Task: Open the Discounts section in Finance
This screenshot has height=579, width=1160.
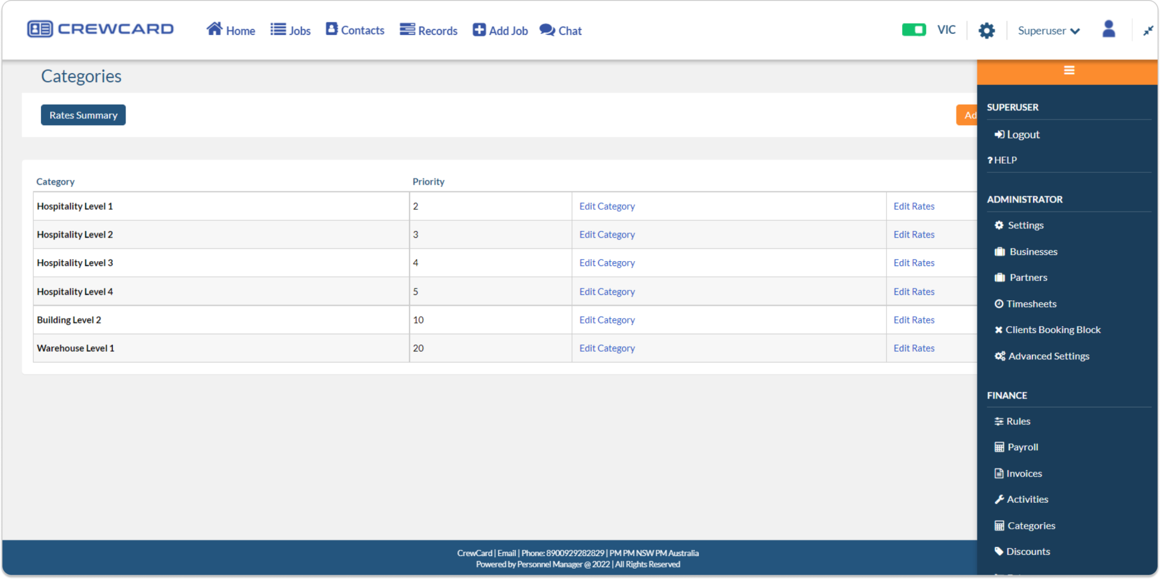Action: (x=1028, y=551)
